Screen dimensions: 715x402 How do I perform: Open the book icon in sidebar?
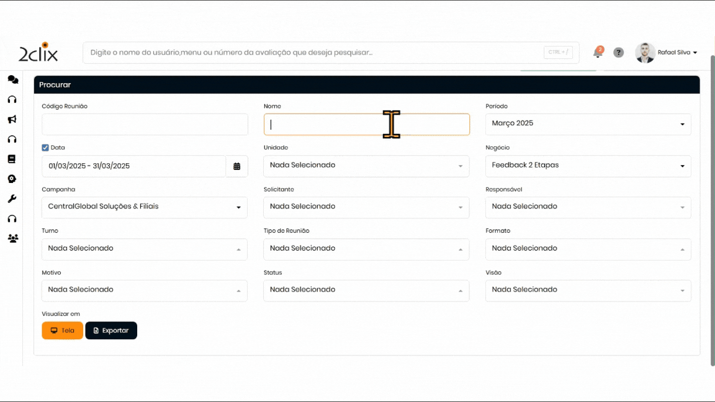[x=12, y=159]
